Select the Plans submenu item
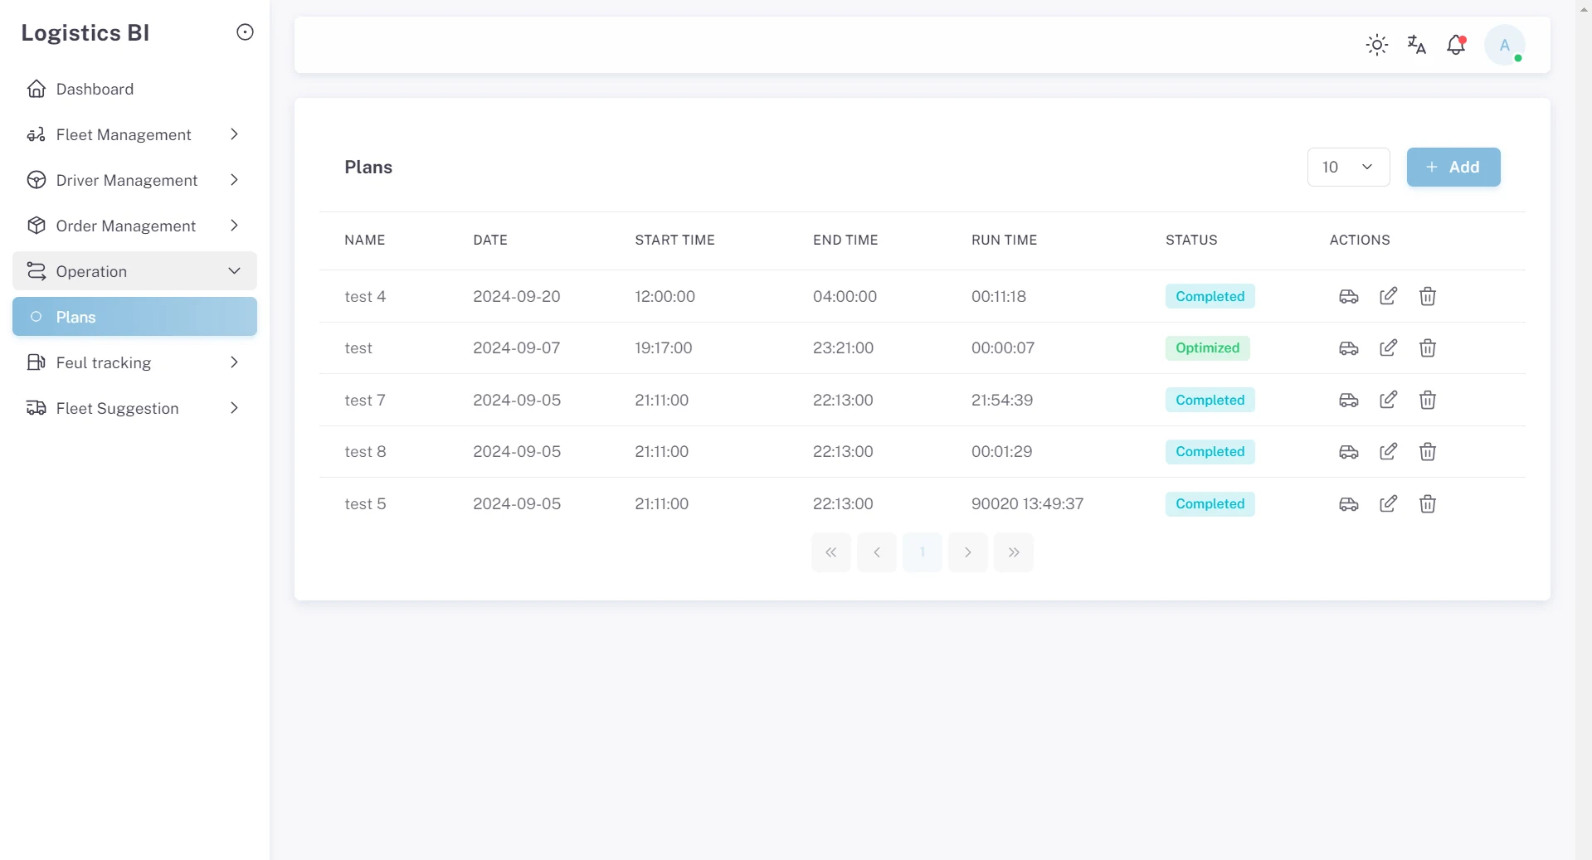The image size is (1592, 860). [x=134, y=317]
